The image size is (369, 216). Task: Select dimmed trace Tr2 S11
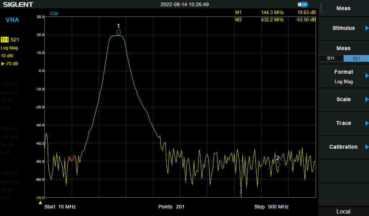(10, 84)
